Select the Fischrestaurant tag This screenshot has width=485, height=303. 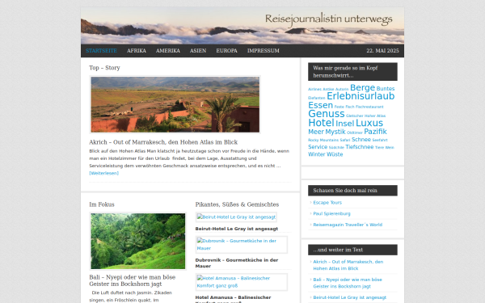click(x=369, y=107)
